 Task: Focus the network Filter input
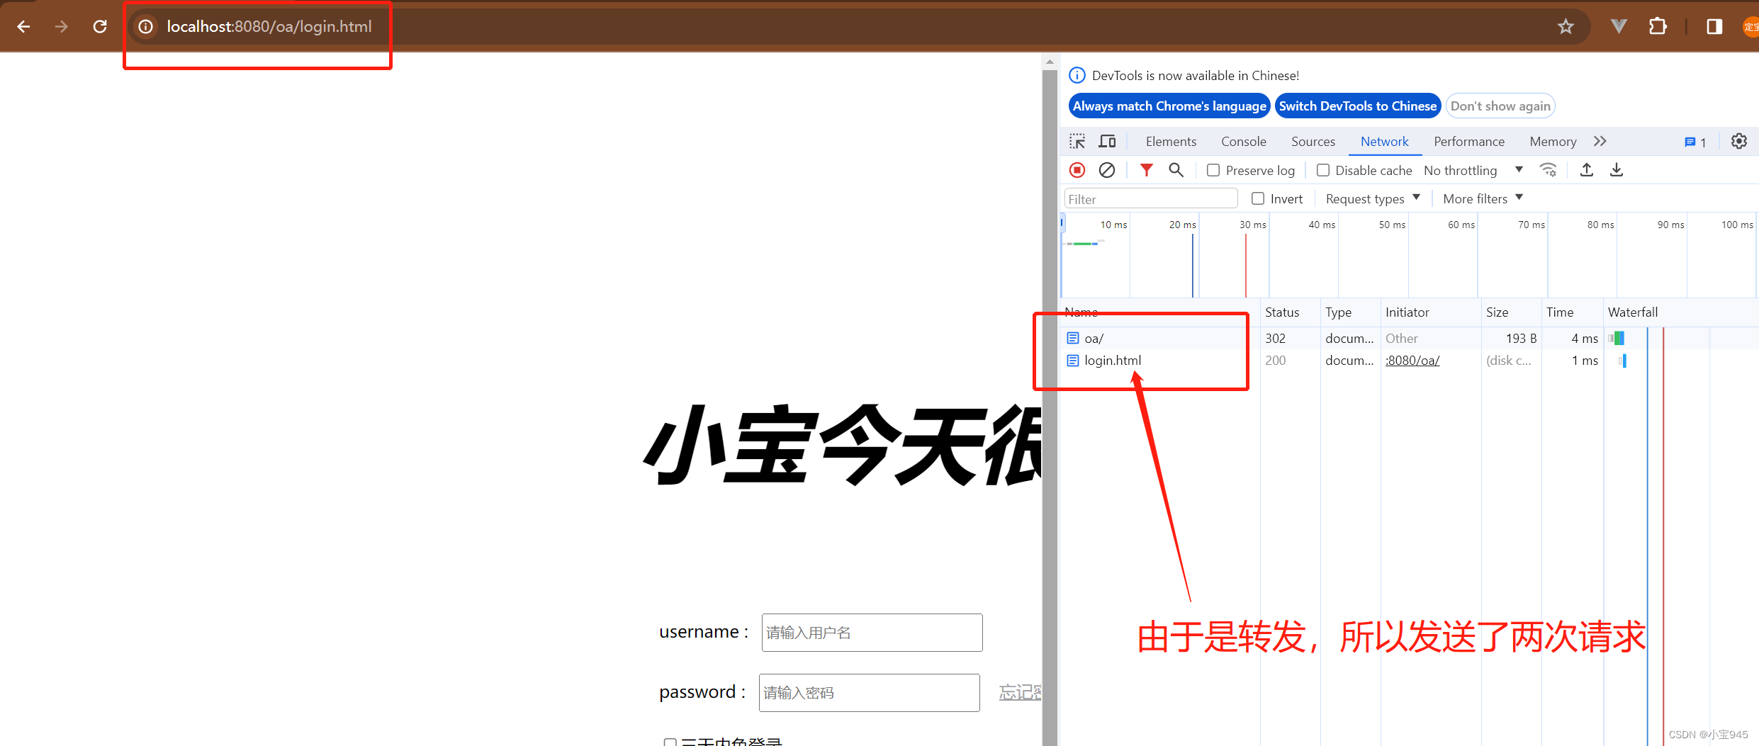(1151, 199)
